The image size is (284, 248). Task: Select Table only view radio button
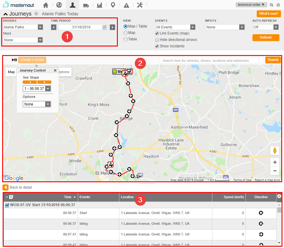(x=125, y=39)
